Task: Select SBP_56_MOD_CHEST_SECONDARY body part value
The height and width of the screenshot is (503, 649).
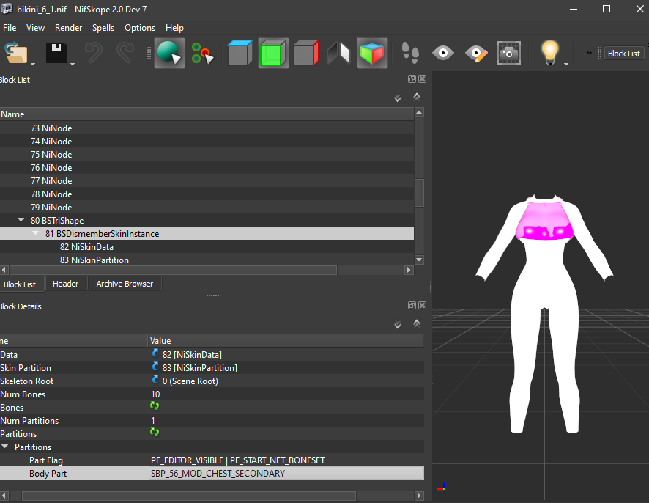Action: [286, 473]
